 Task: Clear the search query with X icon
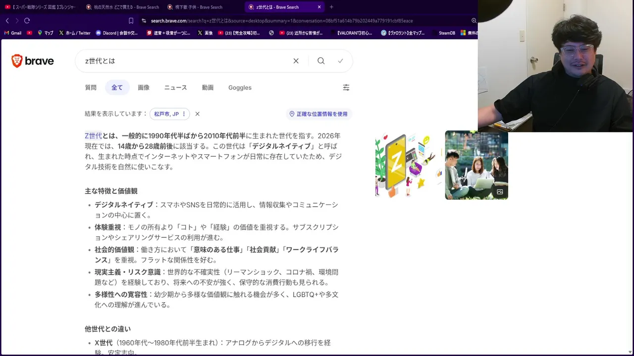point(296,61)
